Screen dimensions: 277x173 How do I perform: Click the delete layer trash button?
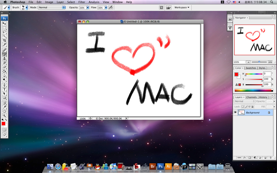tap(270, 158)
